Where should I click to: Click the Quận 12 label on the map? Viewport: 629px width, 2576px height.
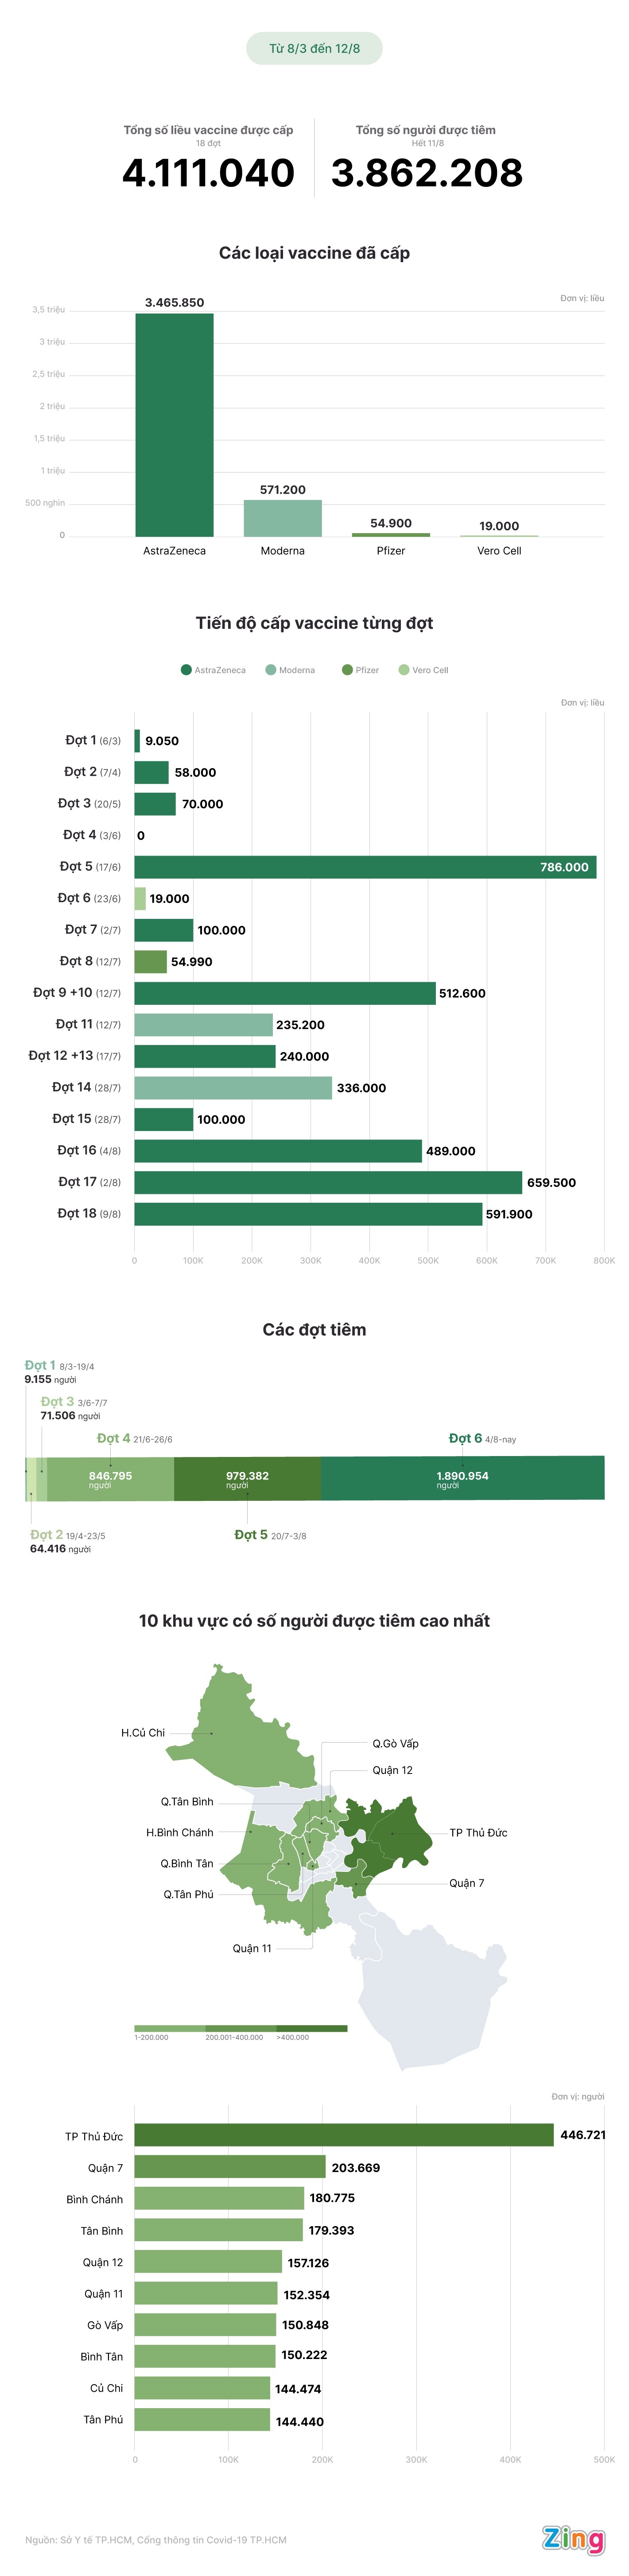coord(392,1770)
